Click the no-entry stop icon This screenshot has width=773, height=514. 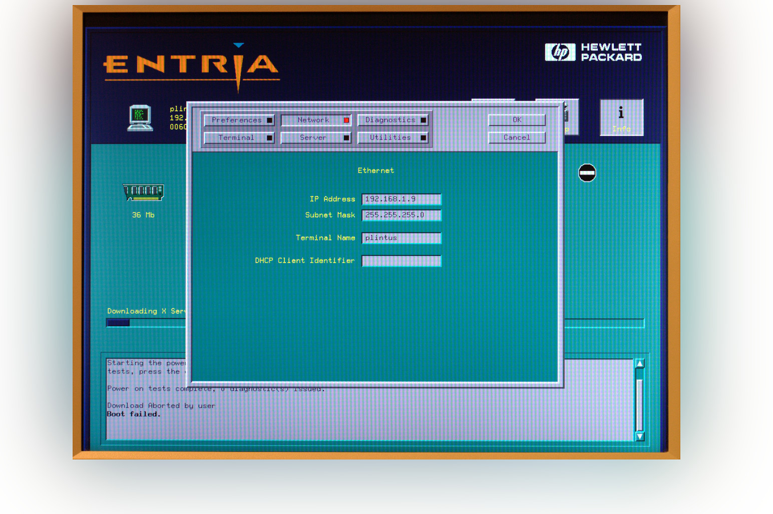(587, 173)
